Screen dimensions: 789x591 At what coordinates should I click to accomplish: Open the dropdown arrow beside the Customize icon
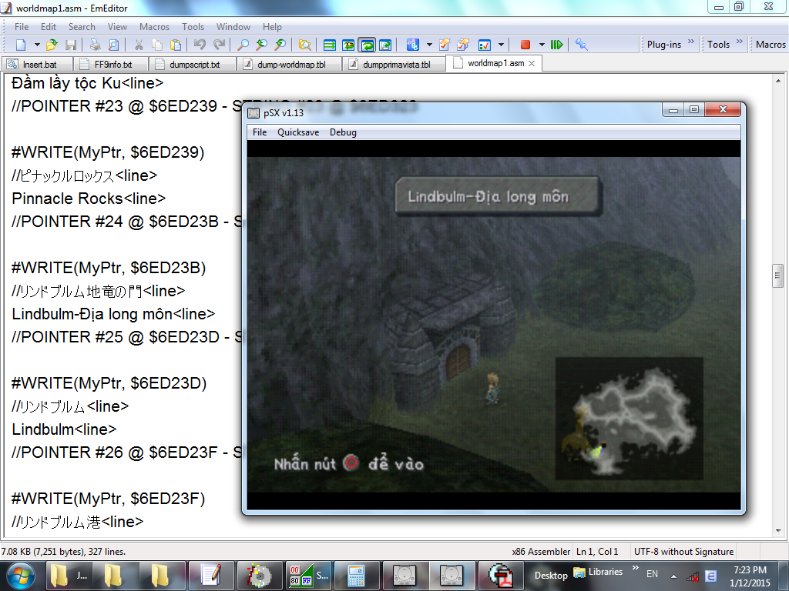click(x=501, y=45)
